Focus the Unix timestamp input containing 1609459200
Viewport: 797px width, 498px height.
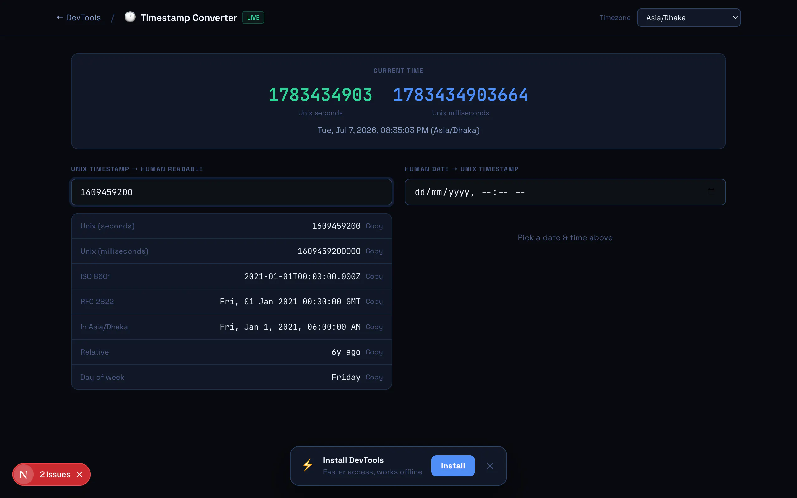tap(232, 192)
